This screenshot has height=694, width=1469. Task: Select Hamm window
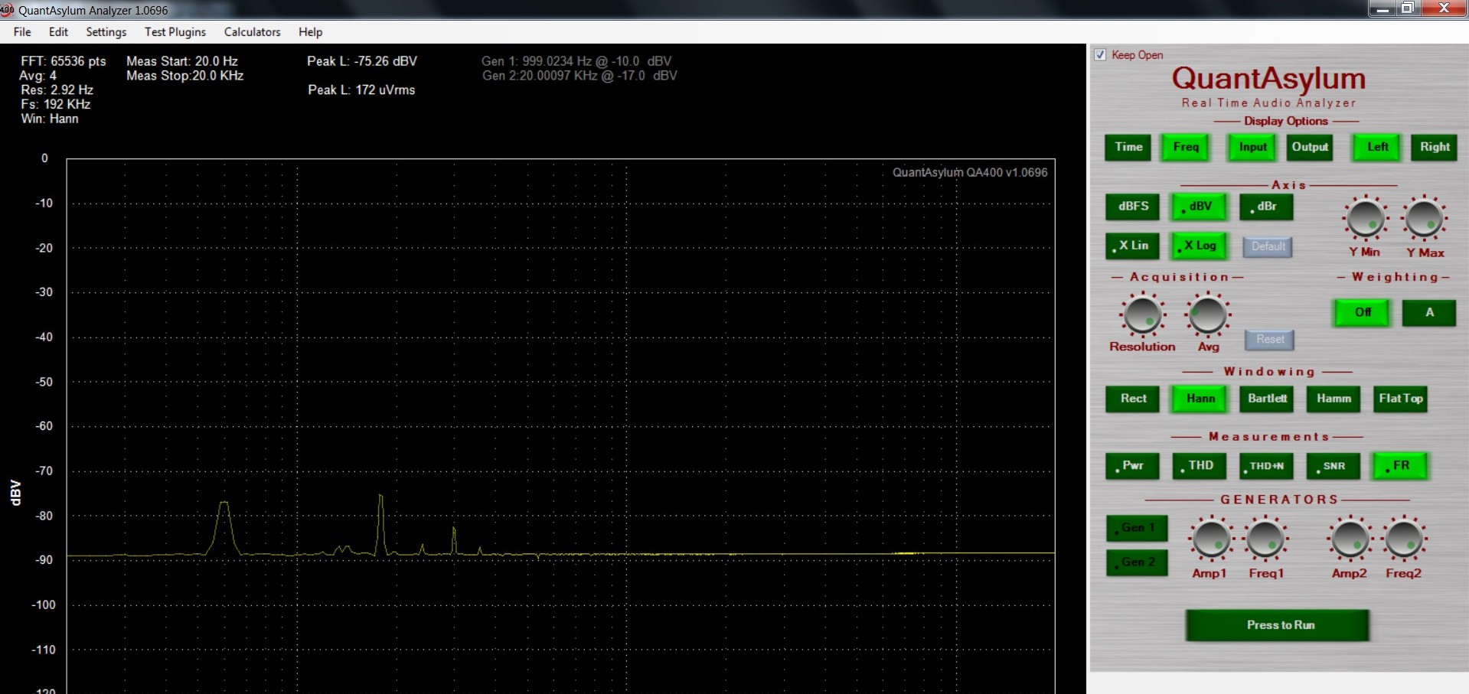pyautogui.click(x=1334, y=399)
